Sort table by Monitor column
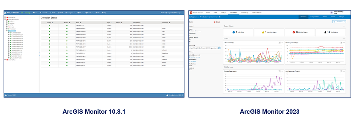Image resolution: width=353 pixels, height=133 pixels. [67, 23]
